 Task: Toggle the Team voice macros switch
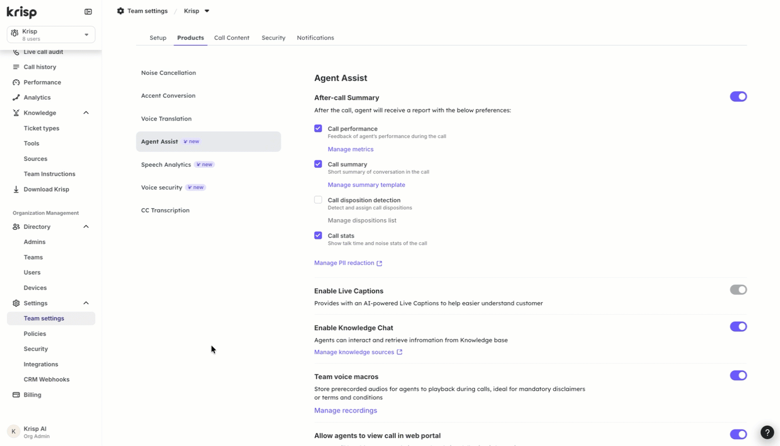[738, 375]
